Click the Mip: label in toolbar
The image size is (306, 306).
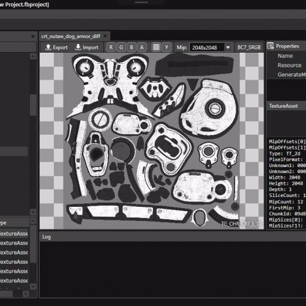pos(182,48)
